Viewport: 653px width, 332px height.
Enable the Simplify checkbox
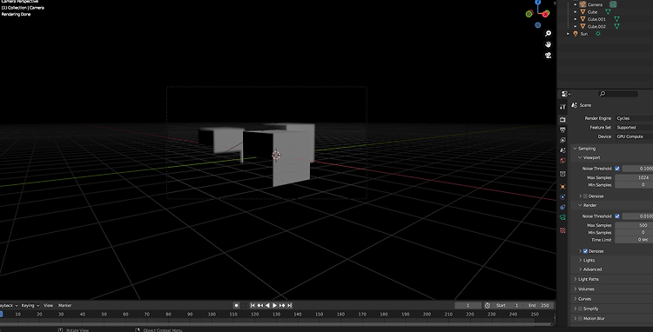580,309
